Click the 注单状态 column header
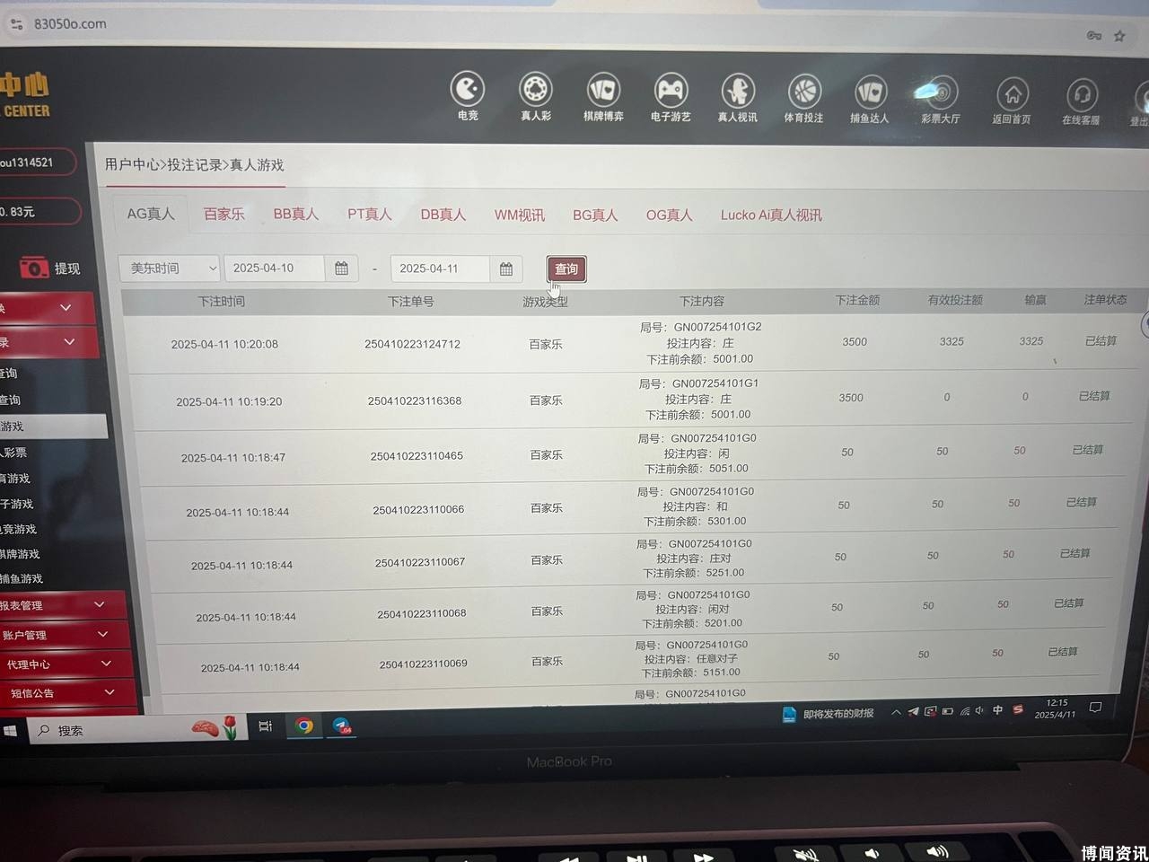Screen dimensions: 1149x862 tap(1105, 299)
